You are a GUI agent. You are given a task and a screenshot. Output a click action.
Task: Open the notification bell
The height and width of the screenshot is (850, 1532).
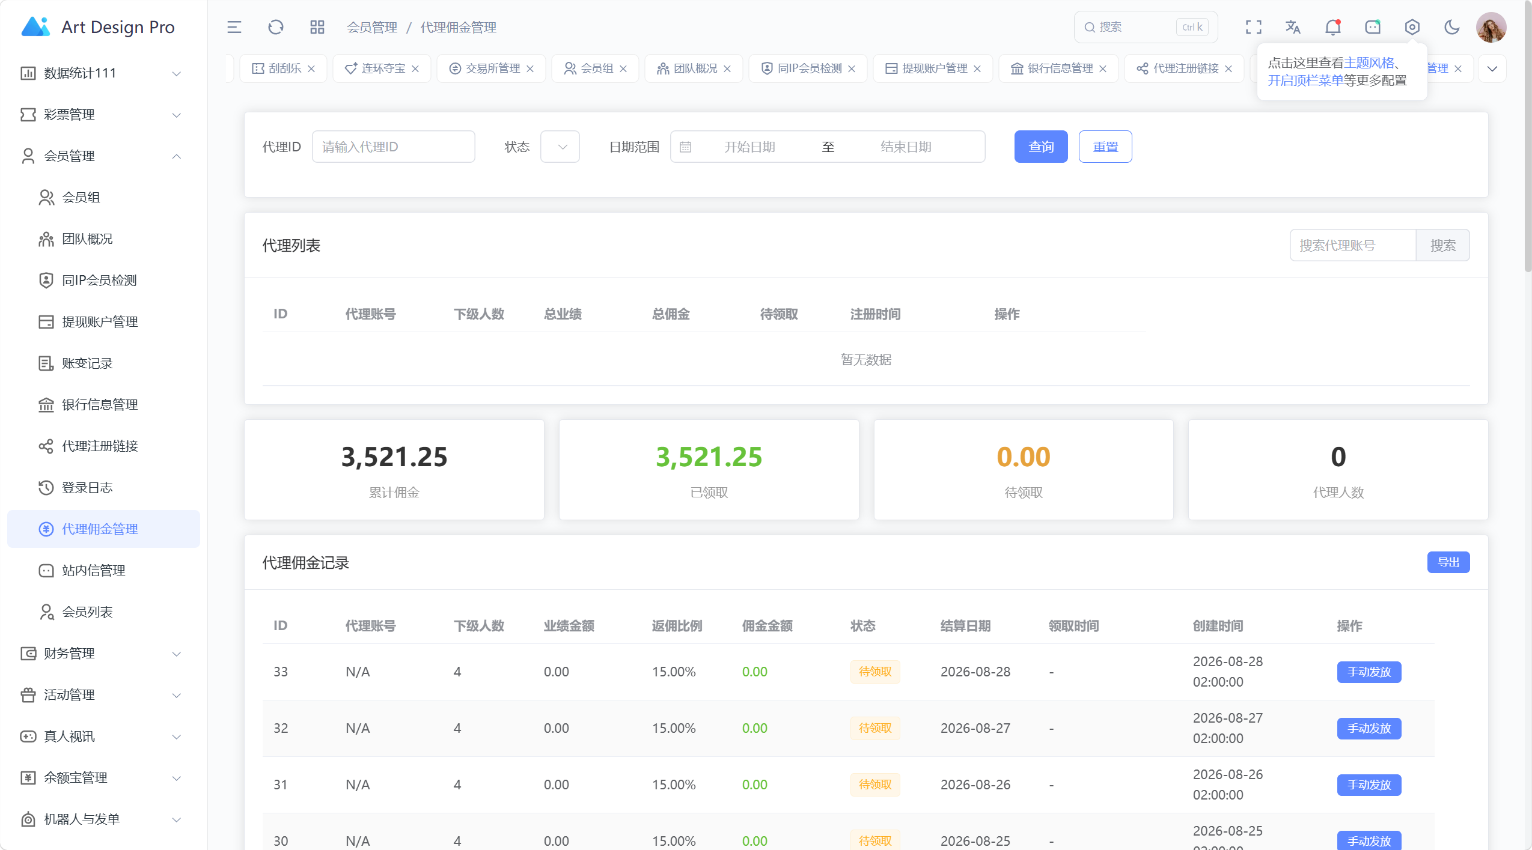pyautogui.click(x=1332, y=27)
